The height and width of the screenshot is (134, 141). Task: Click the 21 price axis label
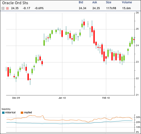point(137,95)
